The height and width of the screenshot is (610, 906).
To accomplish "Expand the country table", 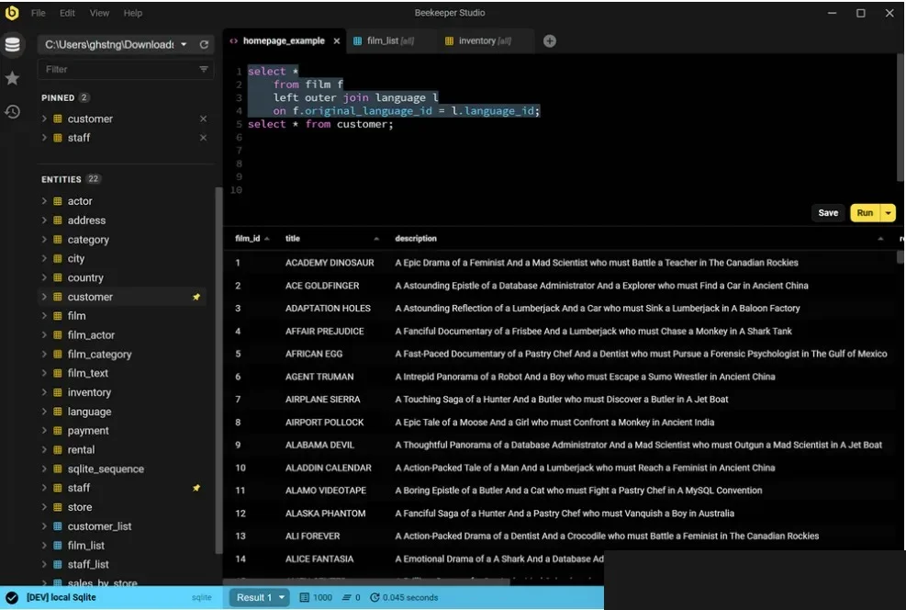I will [44, 277].
